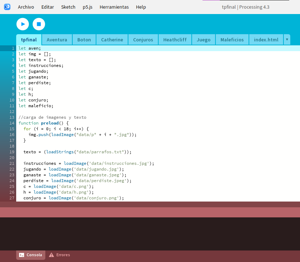Click the terminal icon beside Consola
Image resolution: width=300 pixels, height=262 pixels.
pos(22,255)
